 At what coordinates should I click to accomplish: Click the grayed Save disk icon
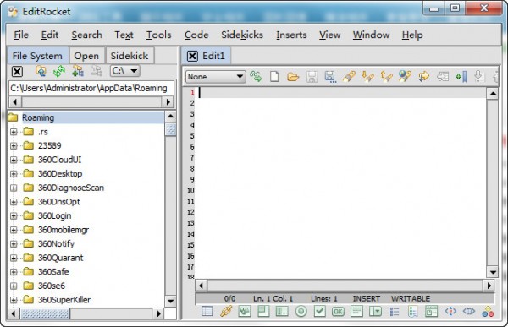pos(312,77)
